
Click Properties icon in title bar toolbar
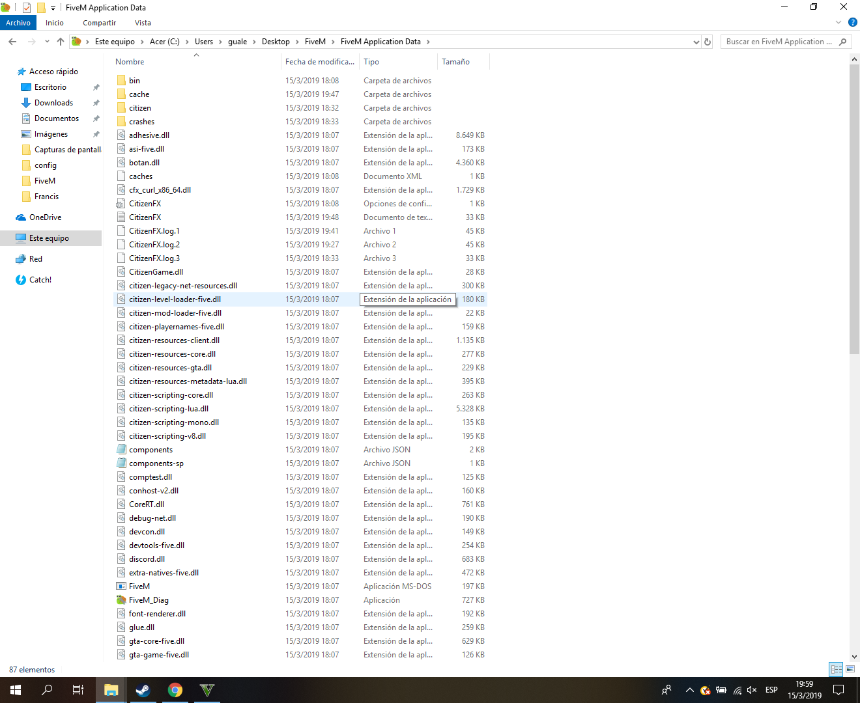[27, 8]
